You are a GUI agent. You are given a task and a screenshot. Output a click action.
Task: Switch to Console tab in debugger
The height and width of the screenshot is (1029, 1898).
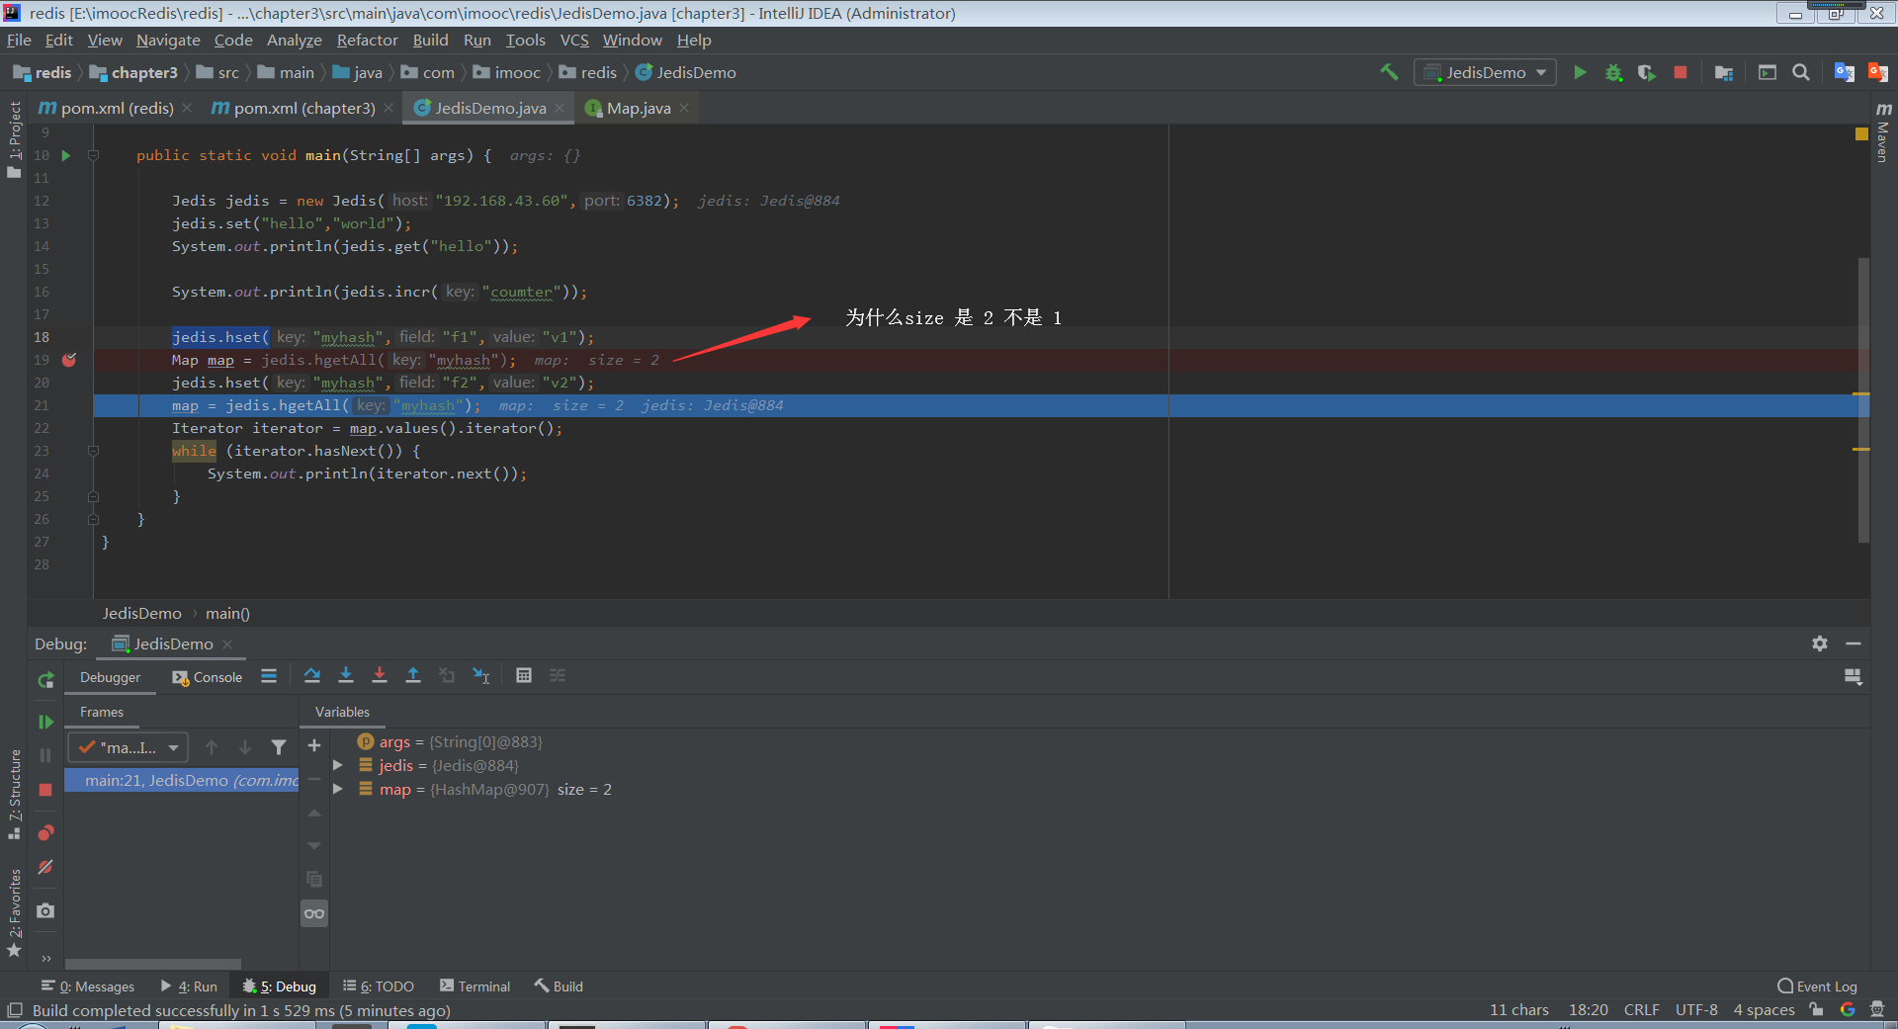[208, 677]
